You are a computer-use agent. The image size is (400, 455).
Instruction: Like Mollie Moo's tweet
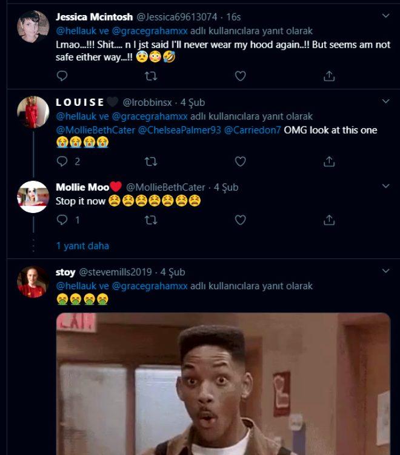click(241, 220)
